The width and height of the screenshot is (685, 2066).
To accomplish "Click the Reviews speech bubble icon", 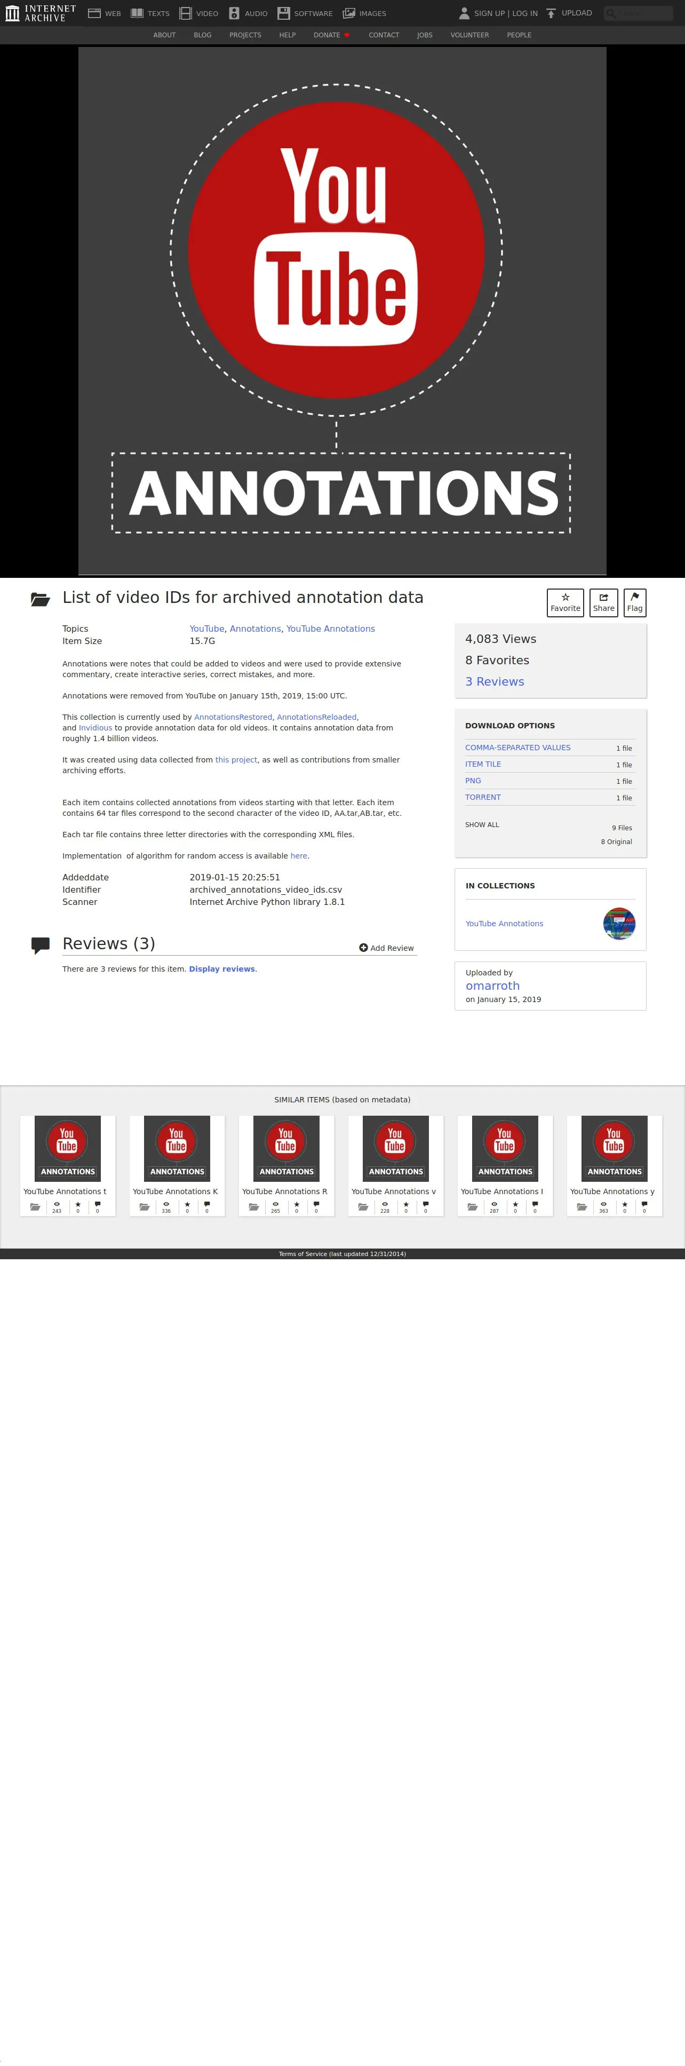I will [x=40, y=945].
